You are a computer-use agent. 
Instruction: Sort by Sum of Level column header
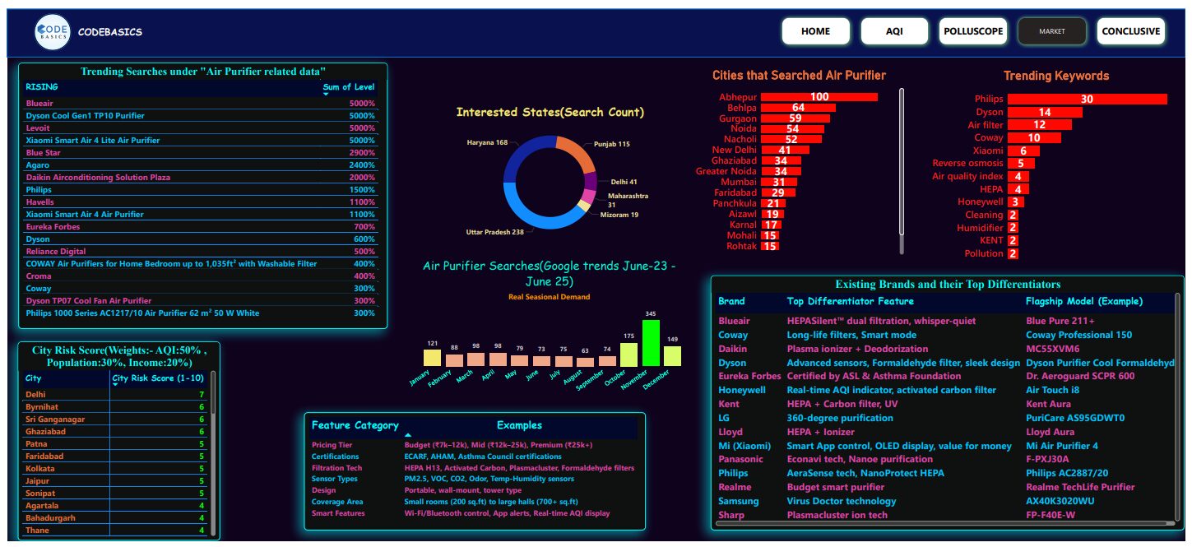349,86
